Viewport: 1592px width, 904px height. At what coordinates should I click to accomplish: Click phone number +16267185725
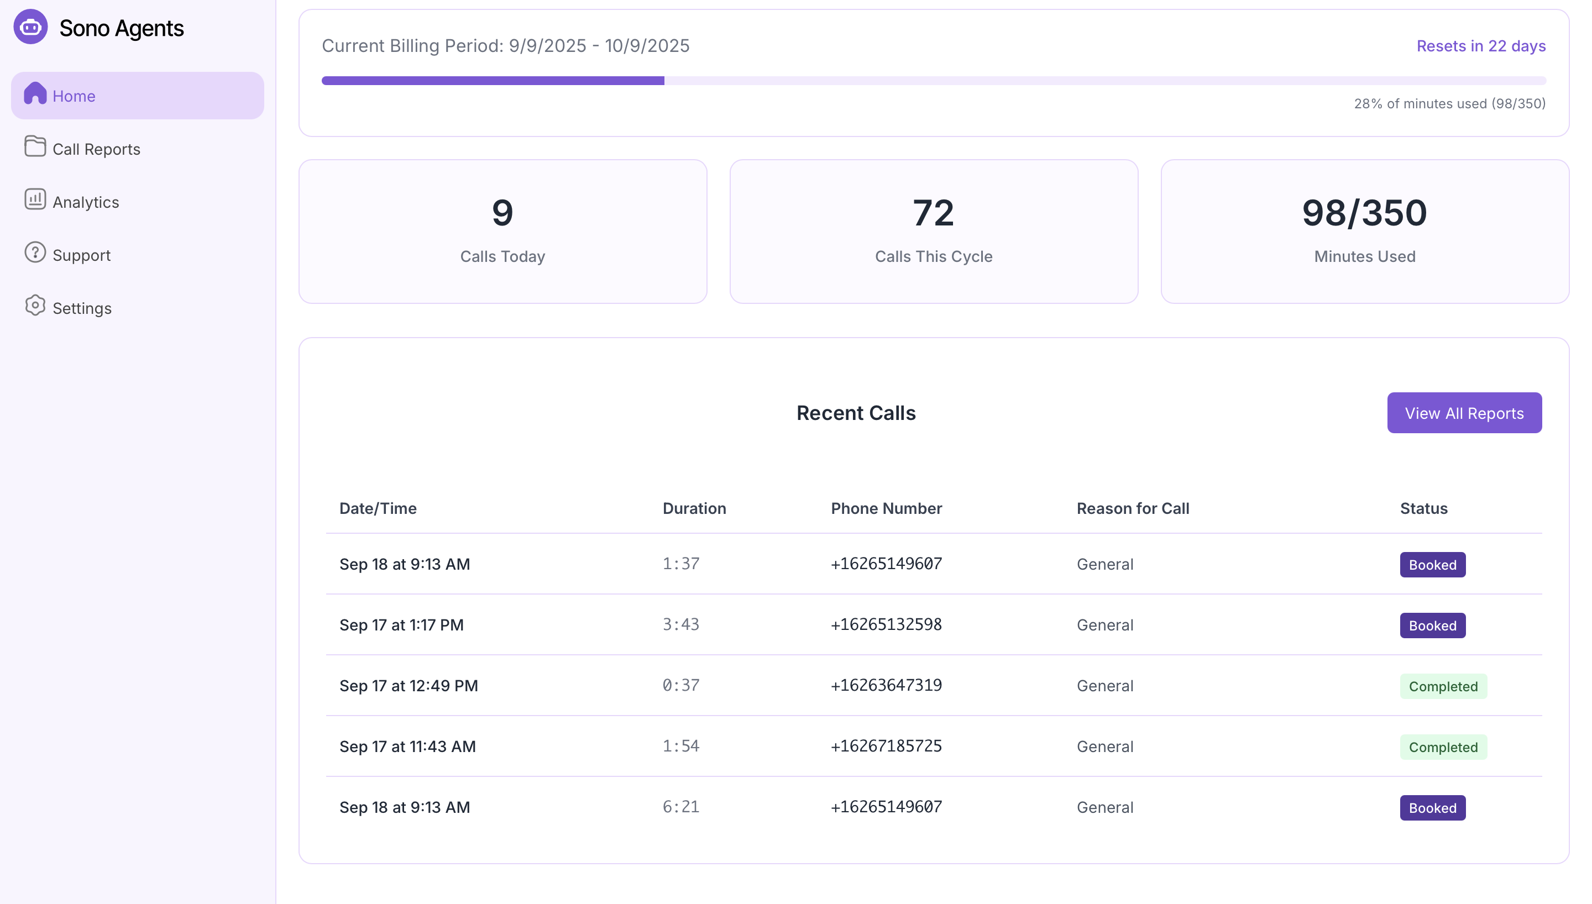[x=886, y=745]
